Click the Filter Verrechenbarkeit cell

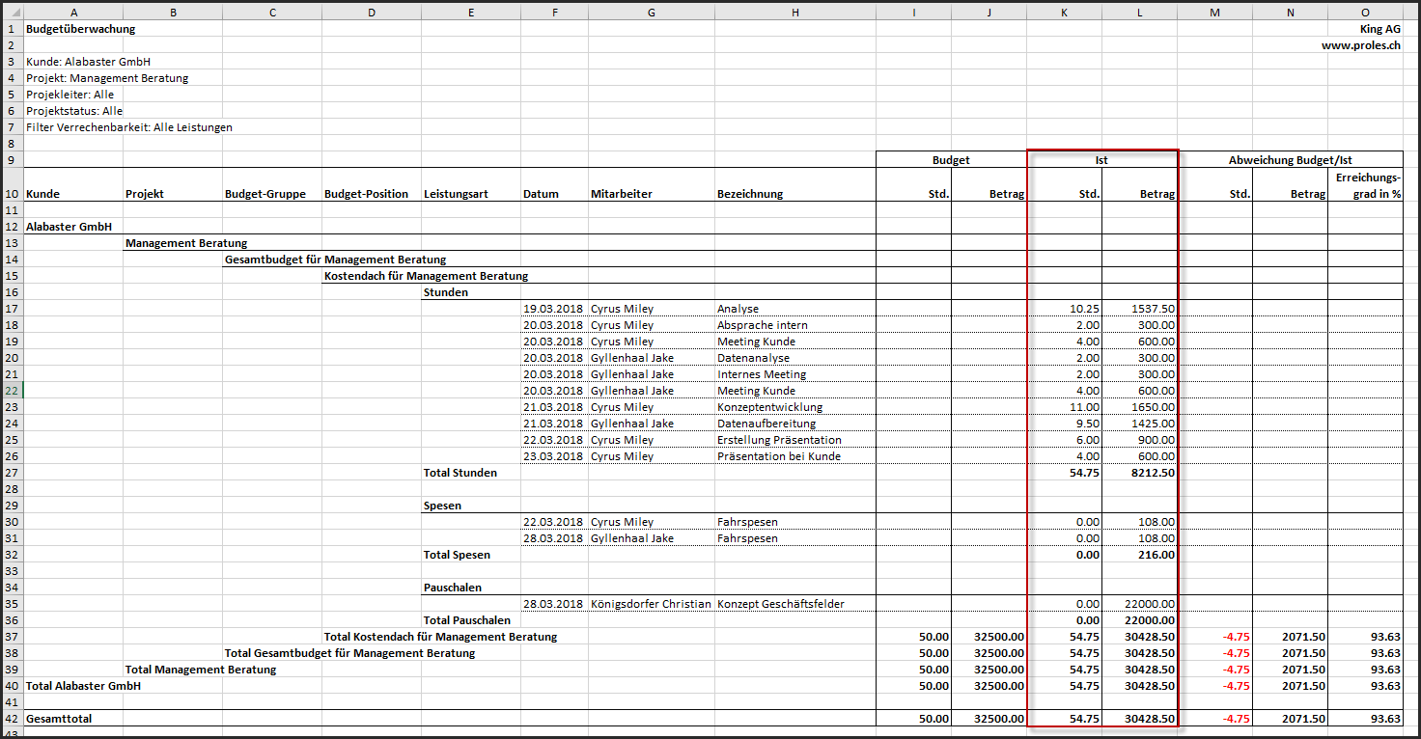pyautogui.click(x=129, y=127)
